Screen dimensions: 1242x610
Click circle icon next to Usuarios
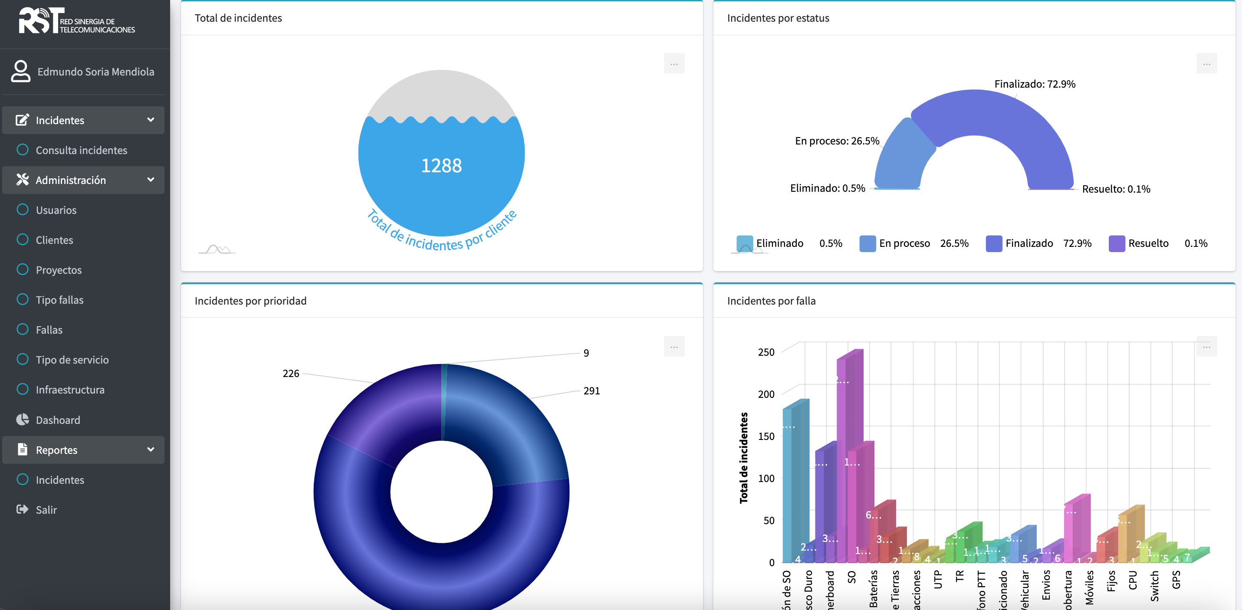coord(22,209)
